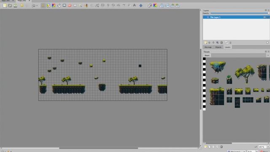The height and width of the screenshot is (152, 270).
Task: Toggle visibility eye of Tile Layer 1
Action: click(x=265, y=17)
